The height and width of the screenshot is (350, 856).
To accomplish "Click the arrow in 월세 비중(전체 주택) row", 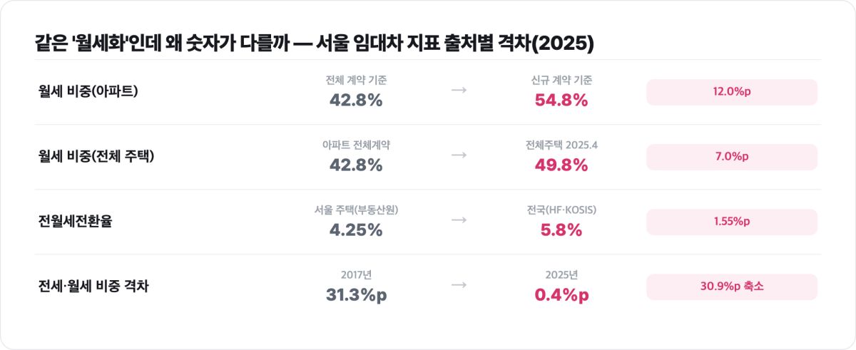I will pos(459,155).
